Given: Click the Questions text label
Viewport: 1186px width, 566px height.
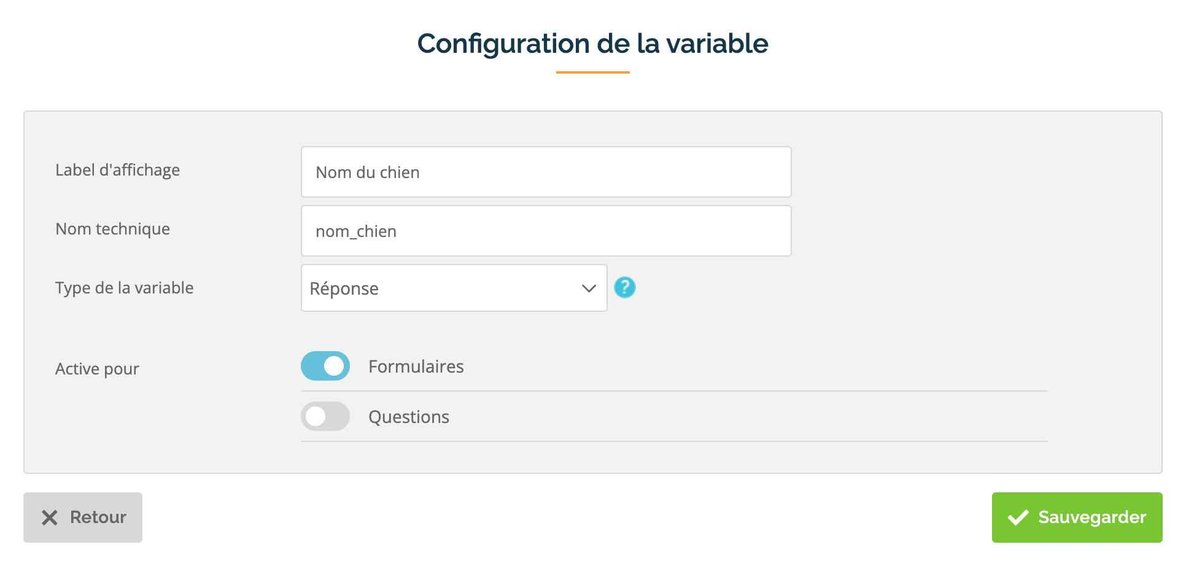Looking at the screenshot, I should (x=409, y=417).
